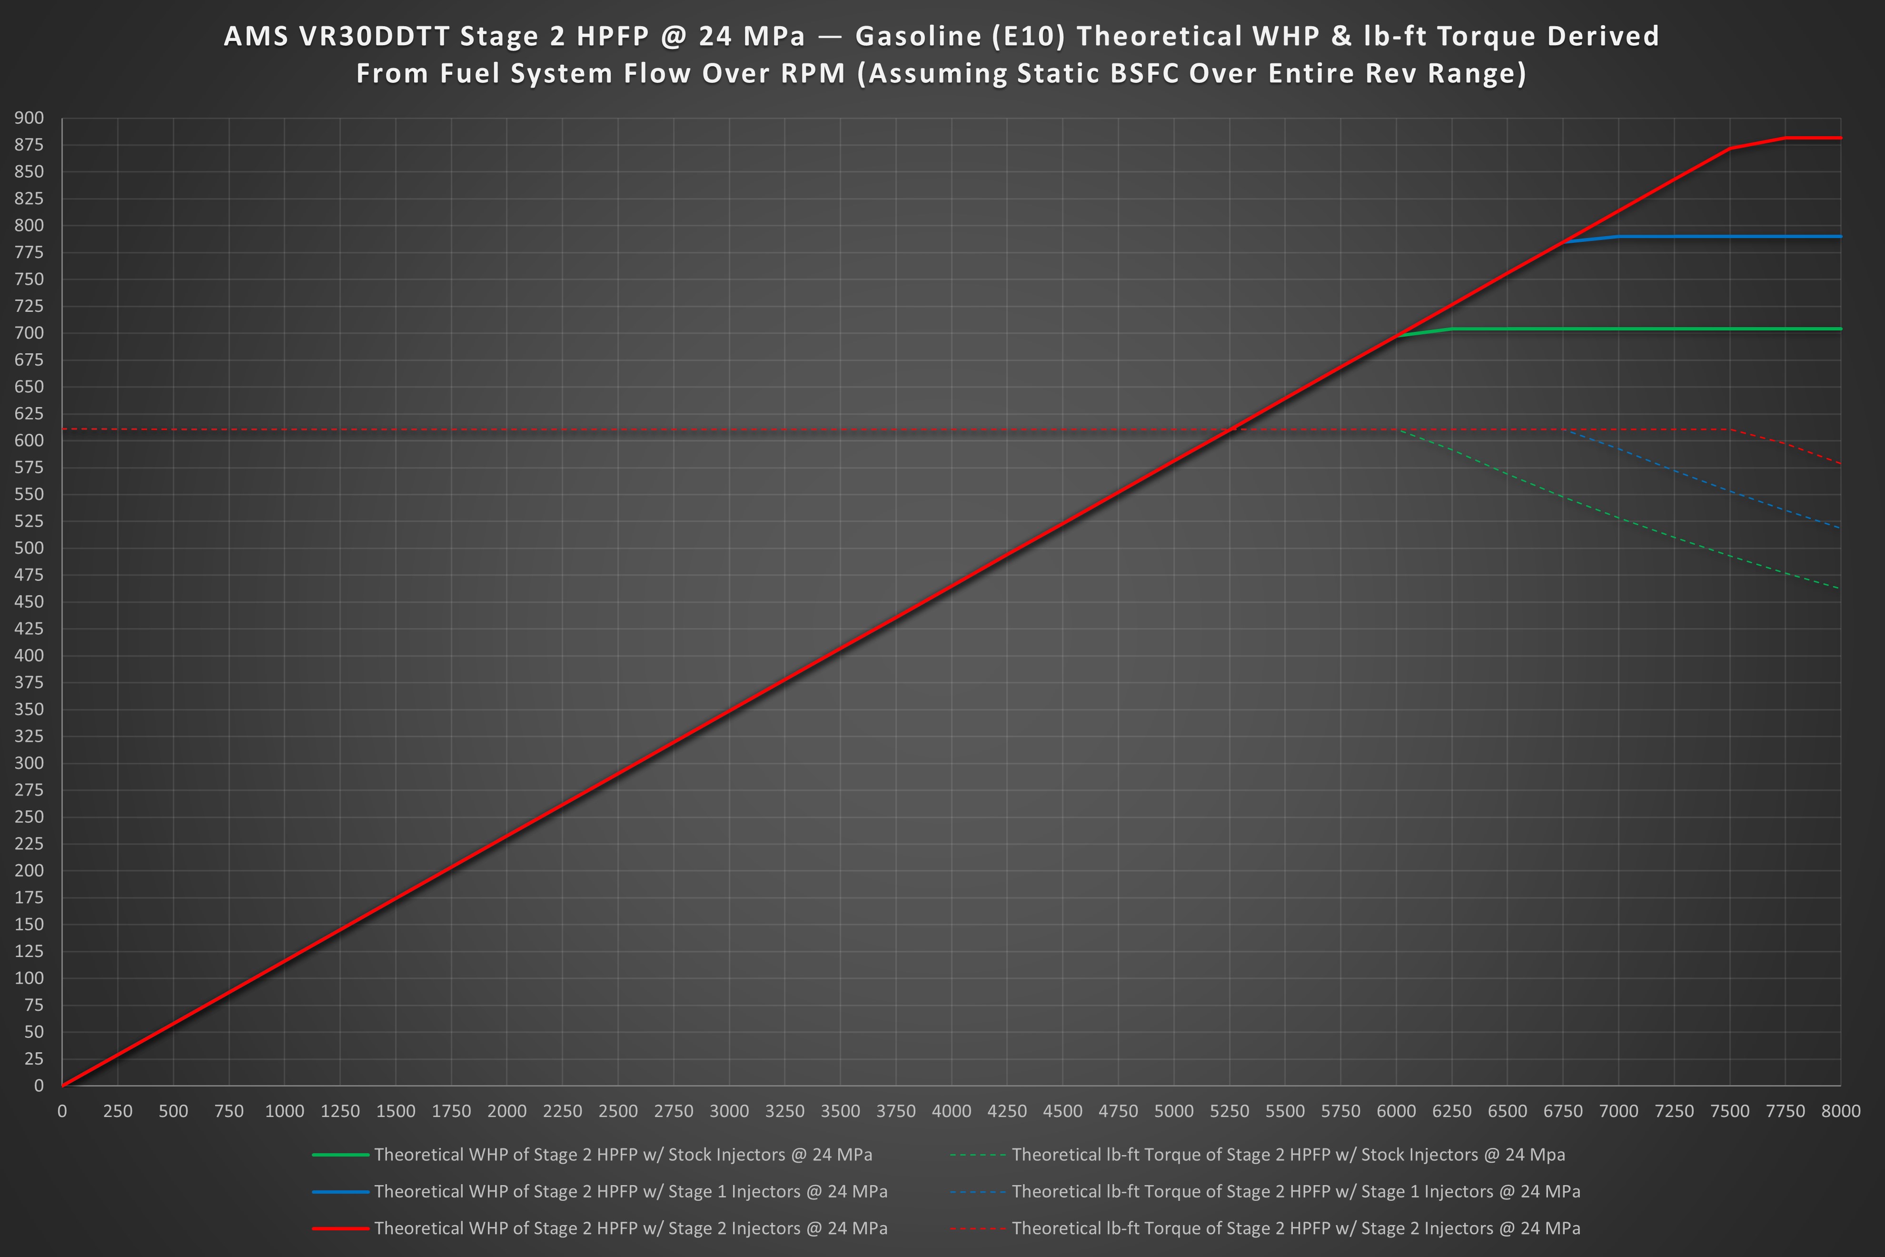The image size is (1885, 1257).
Task: Click the red dashed torque legend swatch
Action: (978, 1228)
